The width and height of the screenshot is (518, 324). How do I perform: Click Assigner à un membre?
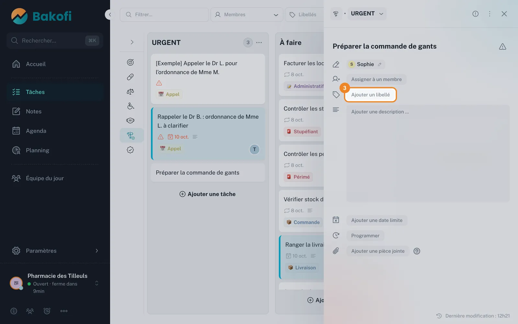coord(376,79)
